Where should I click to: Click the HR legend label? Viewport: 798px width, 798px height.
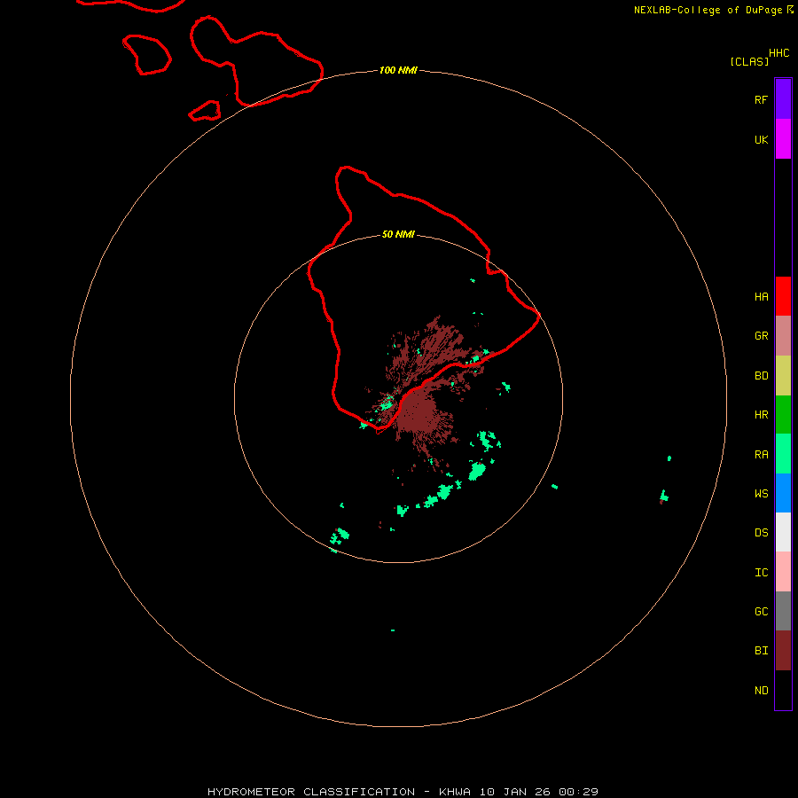point(761,415)
